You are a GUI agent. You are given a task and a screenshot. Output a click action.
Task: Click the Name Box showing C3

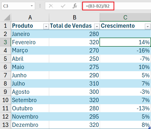[18, 6]
